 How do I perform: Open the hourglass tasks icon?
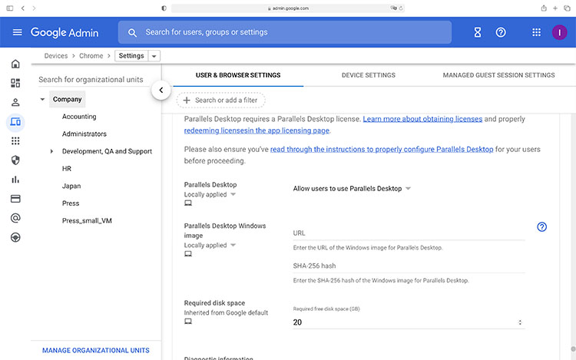[x=478, y=32]
